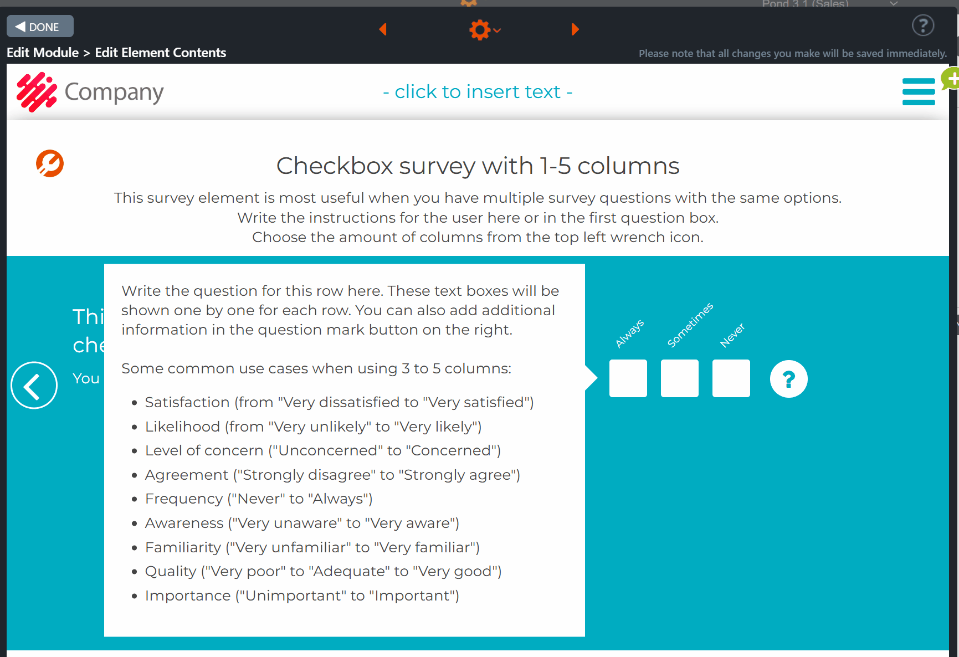This screenshot has height=657, width=959.
Task: Go to next element with right orange arrow
Action: tap(575, 29)
